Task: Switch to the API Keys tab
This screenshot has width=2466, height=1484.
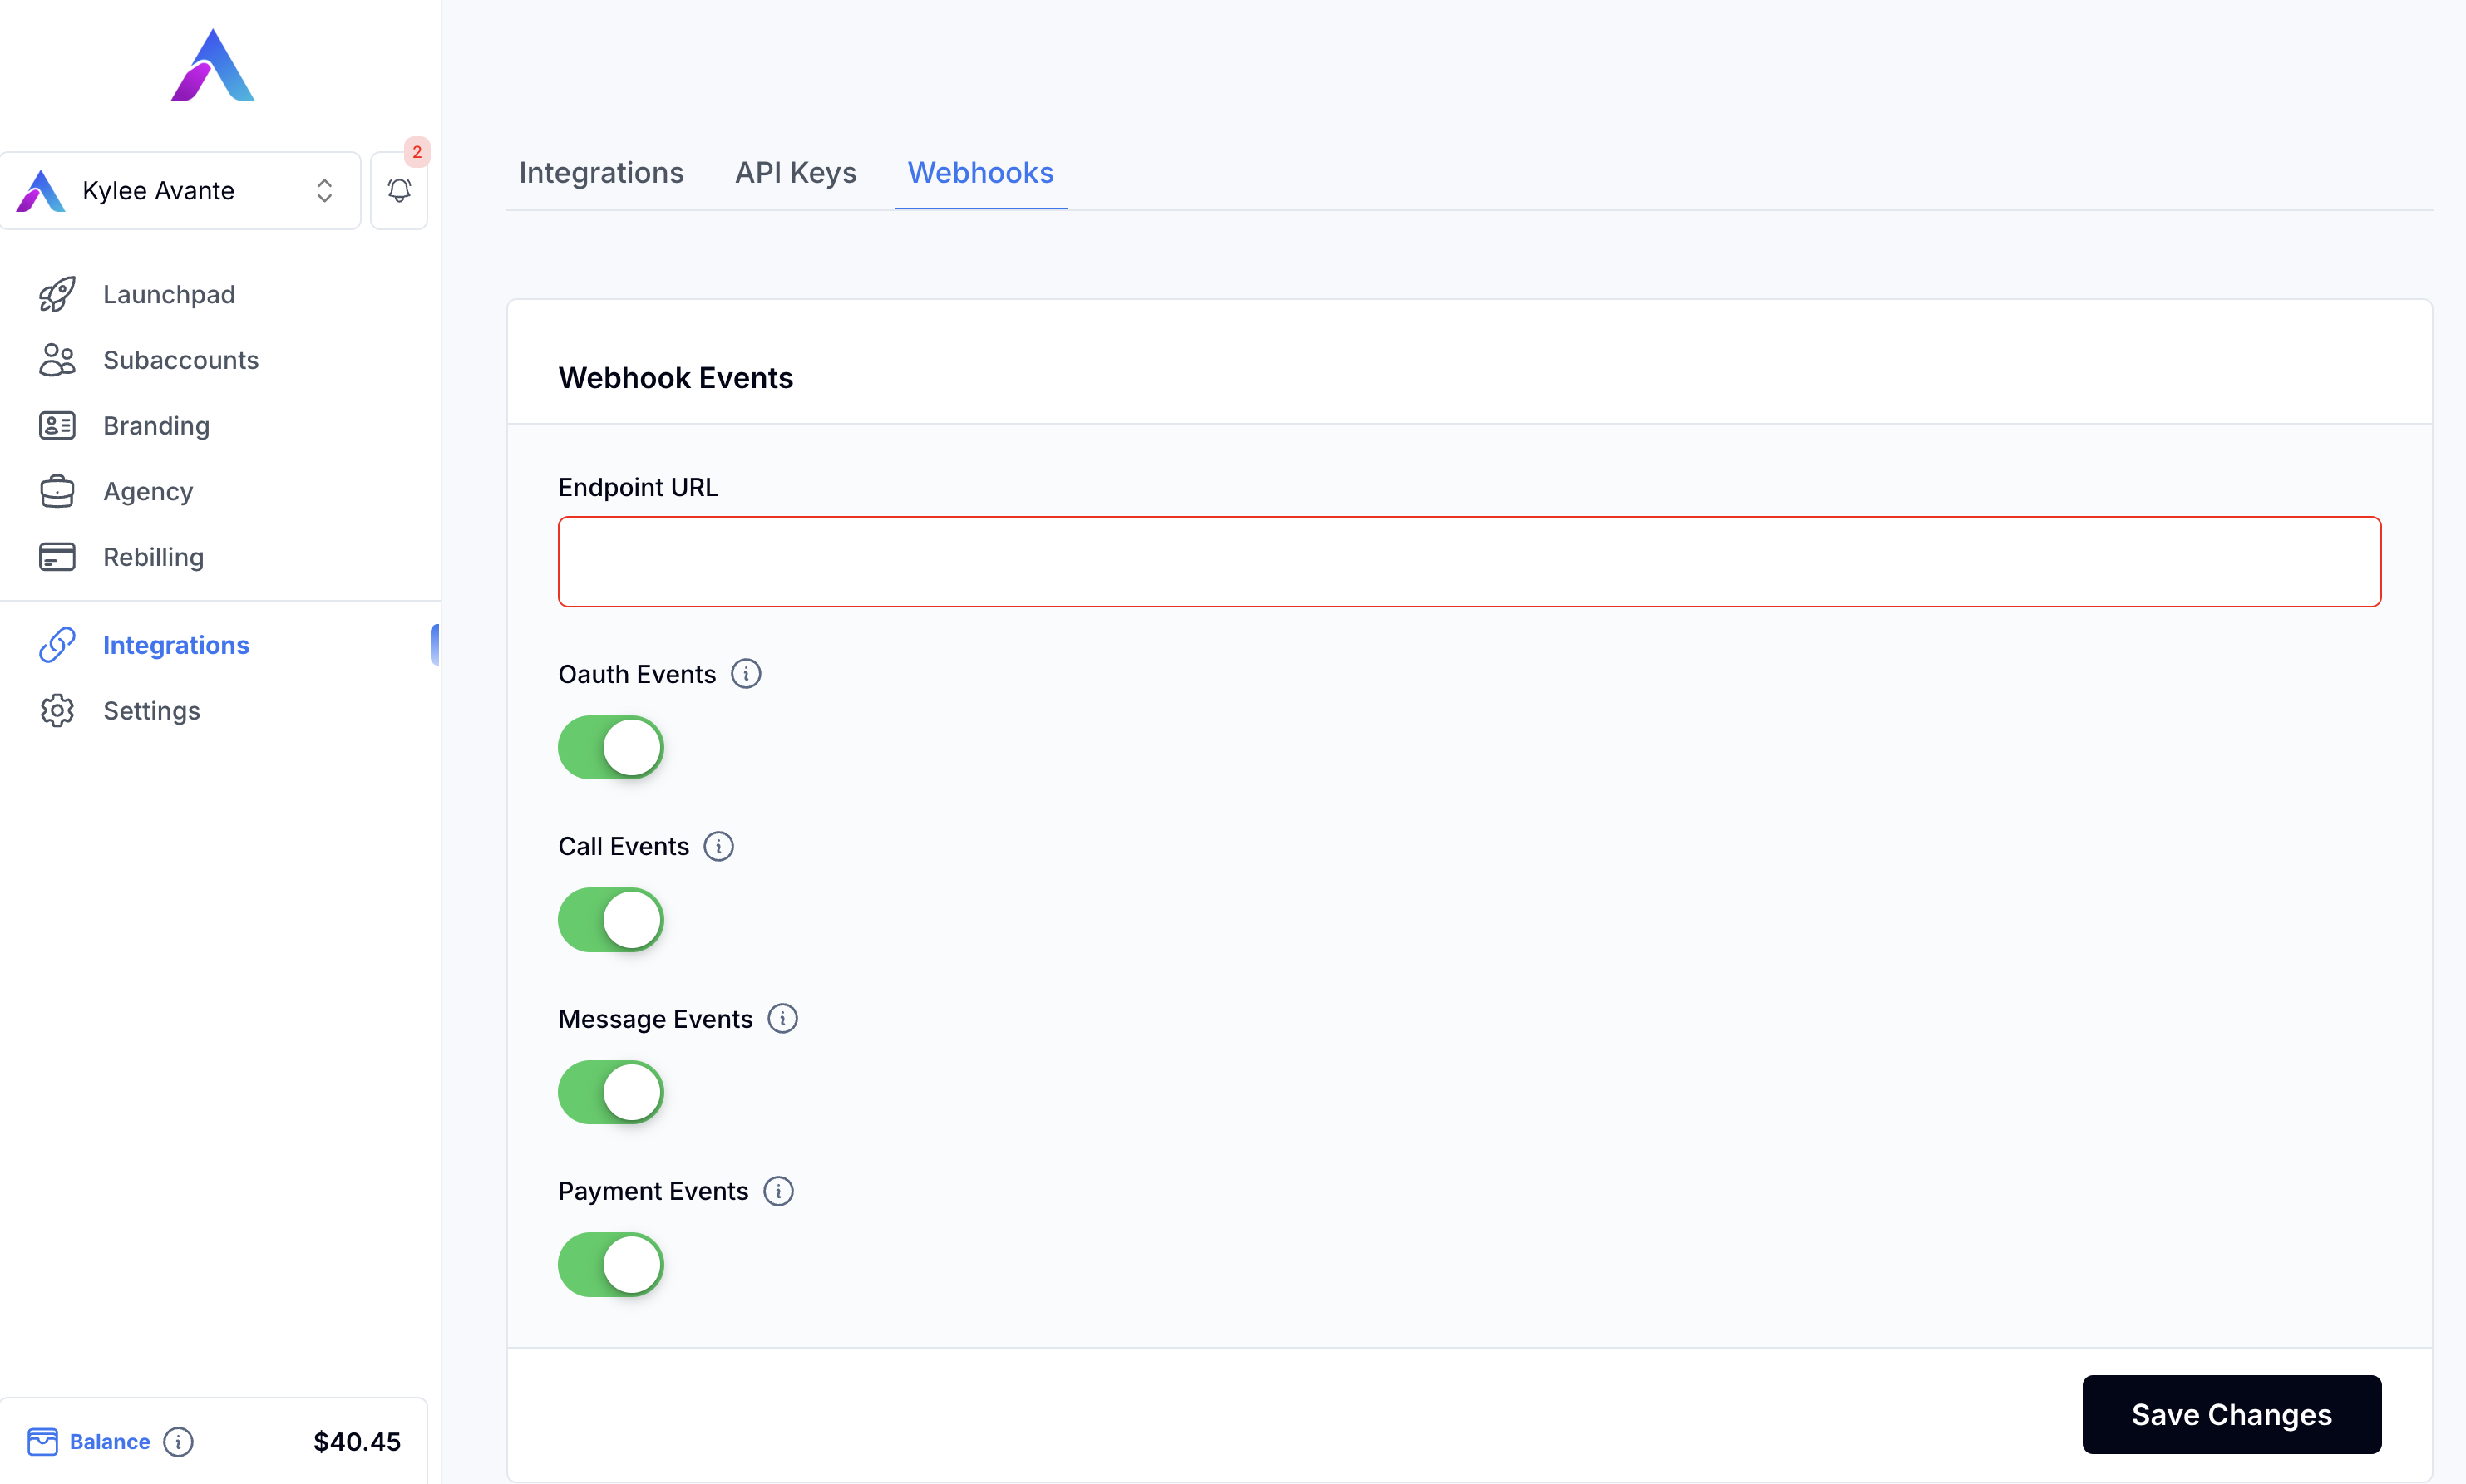Action: 796,172
